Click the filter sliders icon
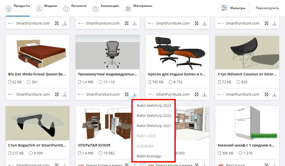Viewport: 285px width, 166px height. pyautogui.click(x=224, y=8)
